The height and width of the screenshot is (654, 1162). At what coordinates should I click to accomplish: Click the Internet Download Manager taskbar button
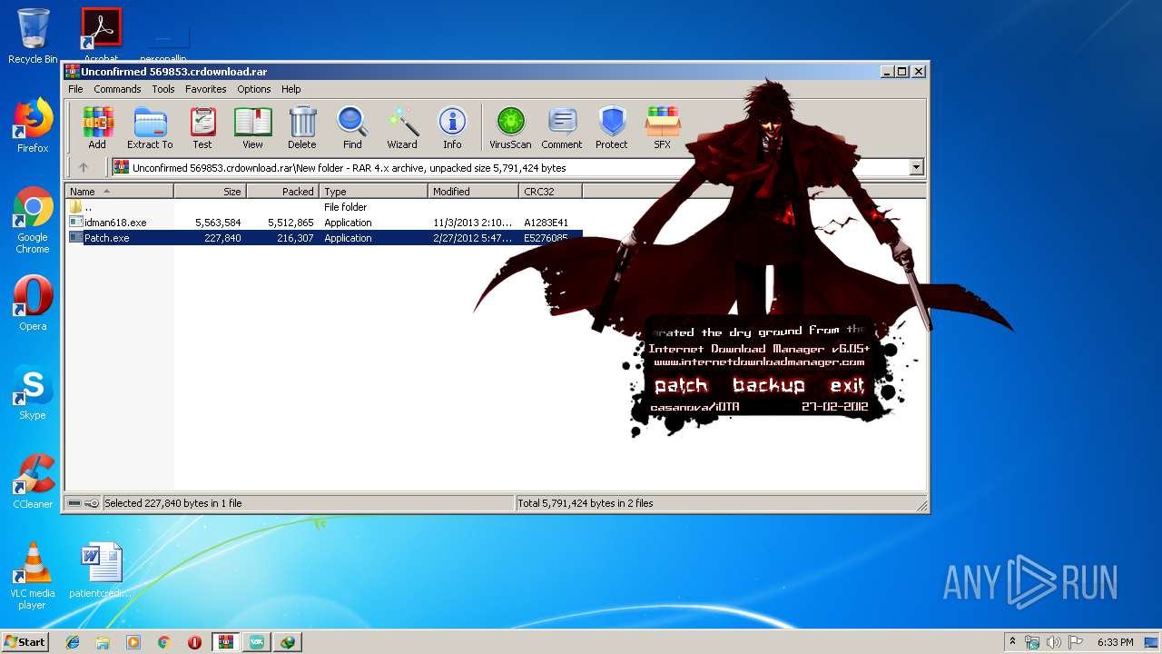[288, 642]
